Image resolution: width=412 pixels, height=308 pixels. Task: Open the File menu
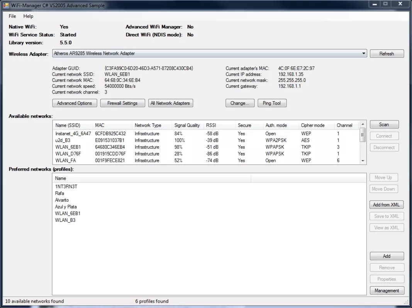click(12, 16)
